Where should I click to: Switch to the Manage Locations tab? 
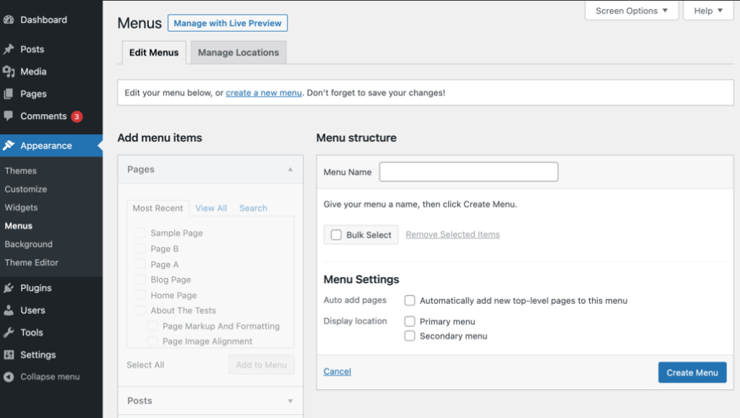click(x=238, y=52)
